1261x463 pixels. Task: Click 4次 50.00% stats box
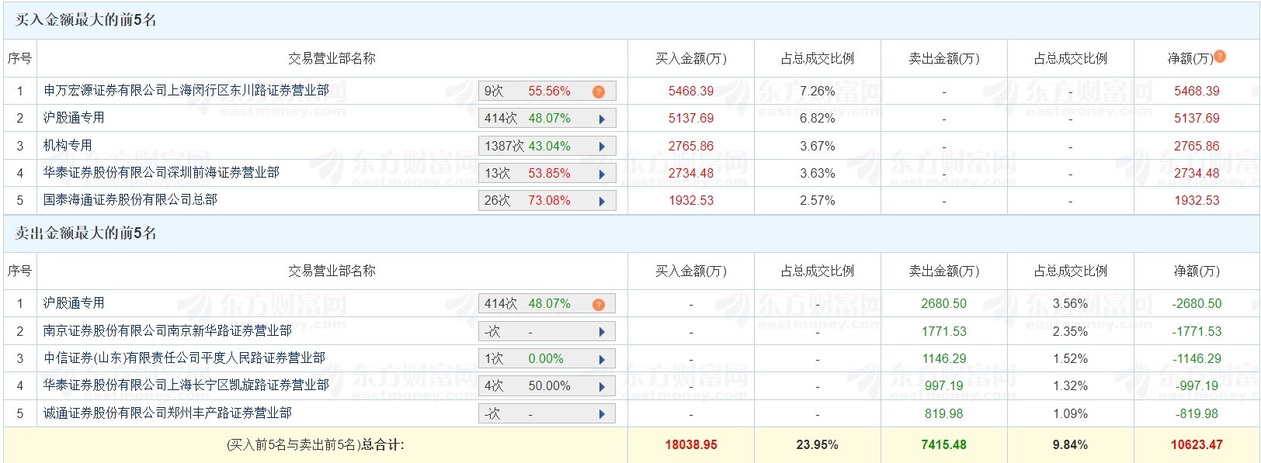click(547, 386)
